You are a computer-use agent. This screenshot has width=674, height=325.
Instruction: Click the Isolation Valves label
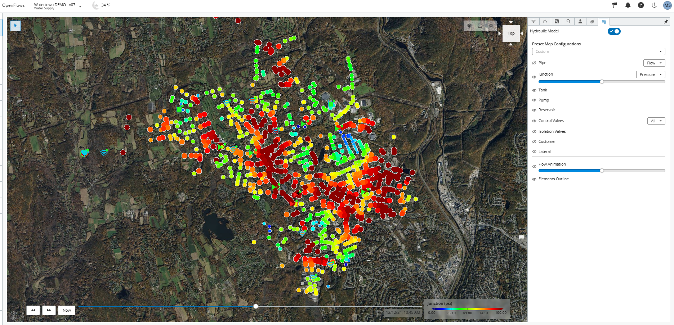coord(552,132)
